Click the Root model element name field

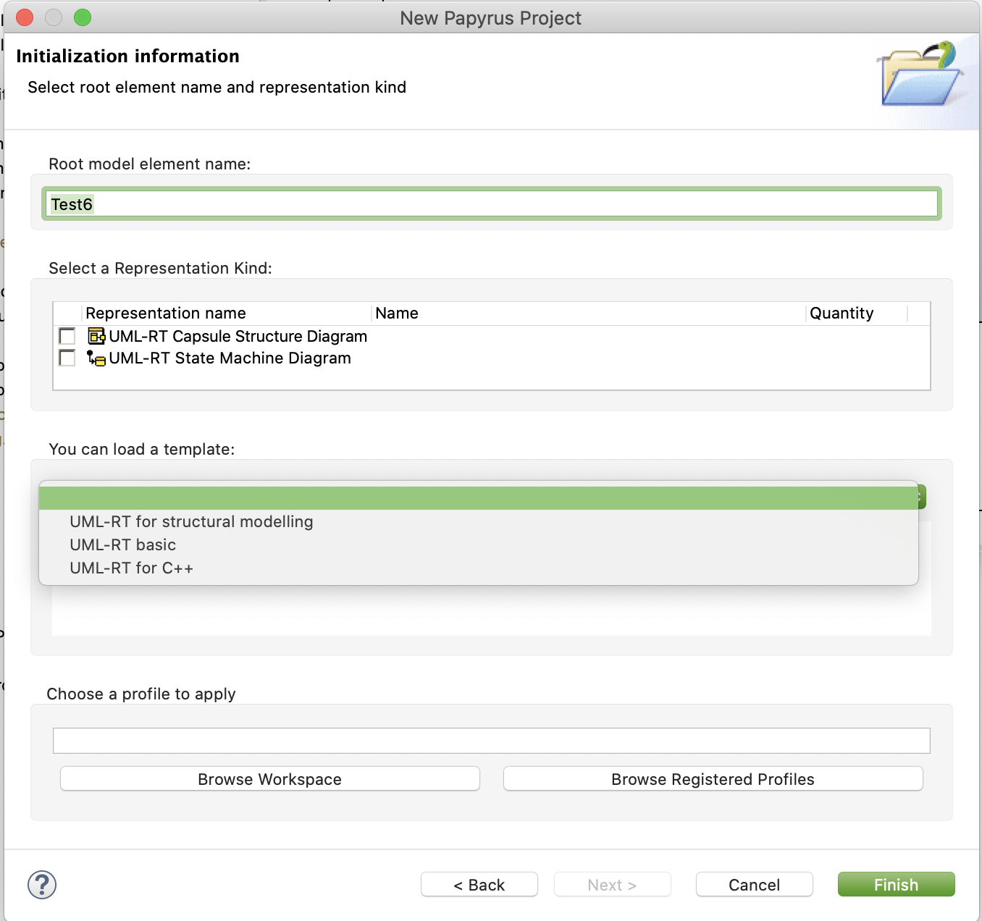point(492,204)
